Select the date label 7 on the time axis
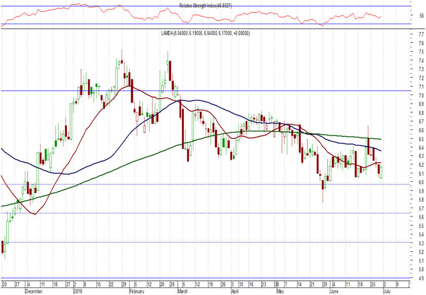The image size is (426, 295). (x=286, y=284)
